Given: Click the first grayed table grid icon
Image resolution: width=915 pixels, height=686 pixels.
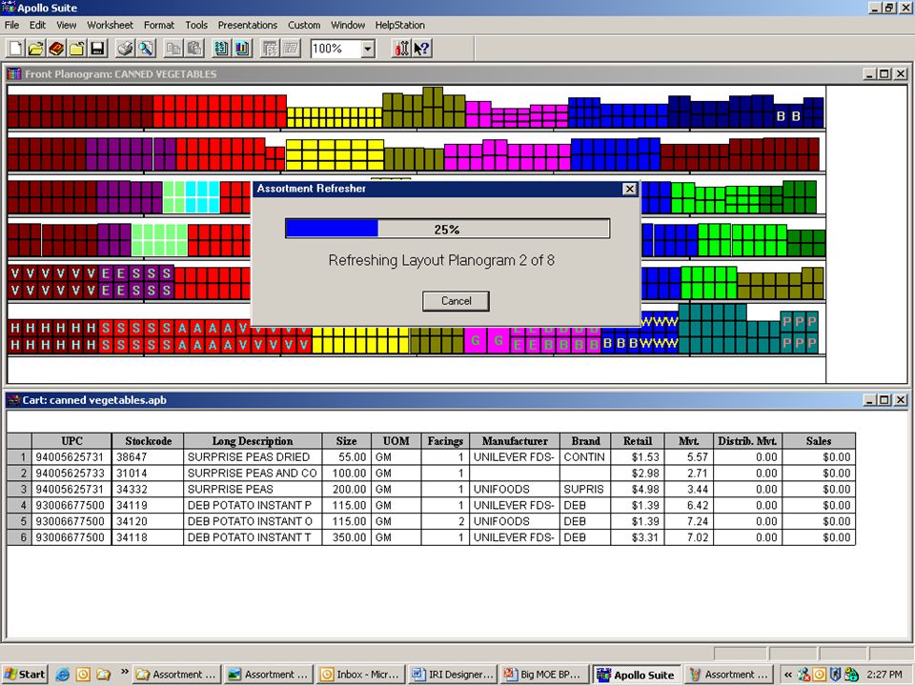Looking at the screenshot, I should [x=270, y=49].
